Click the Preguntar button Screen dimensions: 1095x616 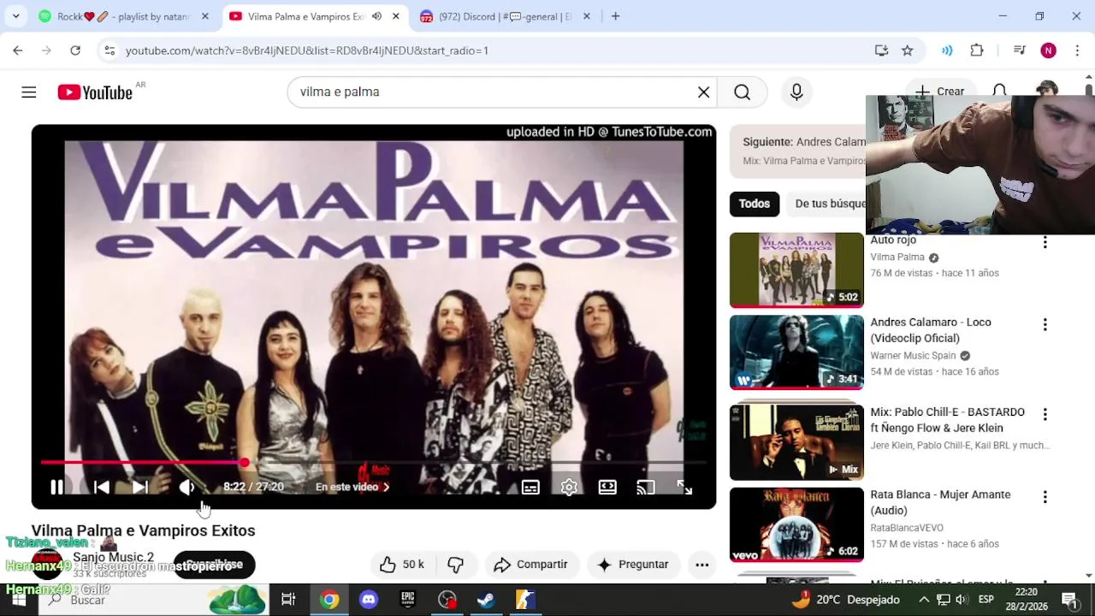coord(632,565)
